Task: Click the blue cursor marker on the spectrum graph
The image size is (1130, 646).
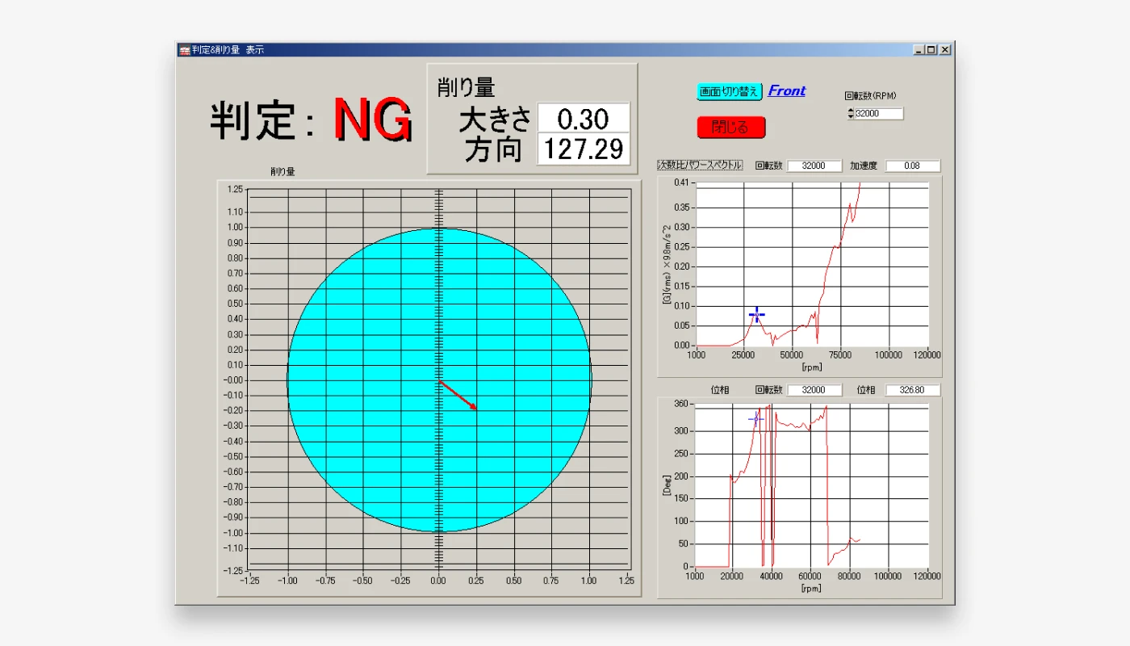Action: tap(756, 315)
